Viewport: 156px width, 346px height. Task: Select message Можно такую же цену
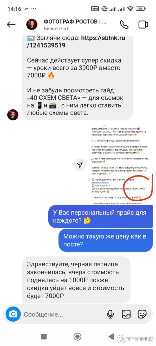[106, 240]
